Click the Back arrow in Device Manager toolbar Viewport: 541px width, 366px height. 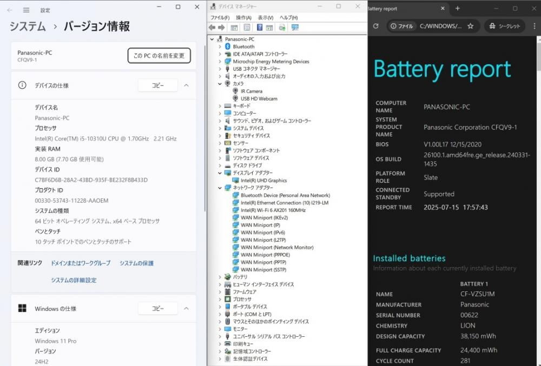pos(212,28)
